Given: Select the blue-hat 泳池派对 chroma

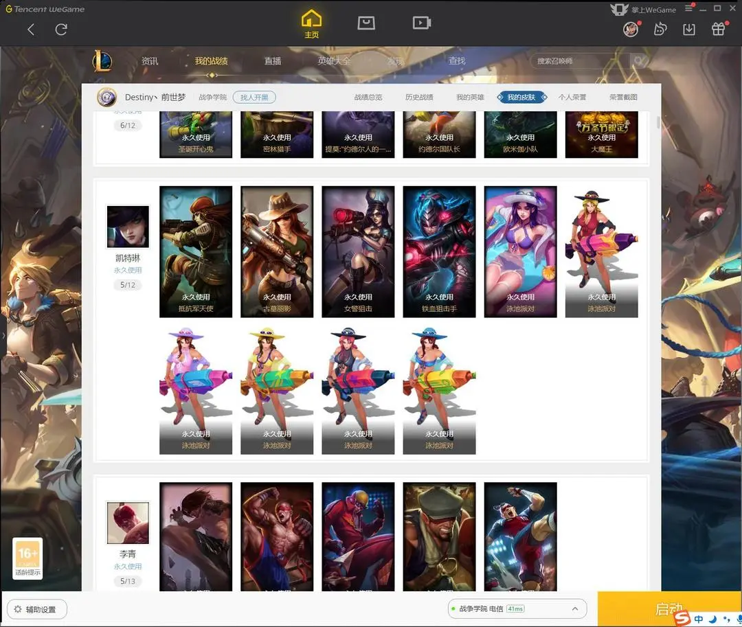Looking at the screenshot, I should 439,389.
